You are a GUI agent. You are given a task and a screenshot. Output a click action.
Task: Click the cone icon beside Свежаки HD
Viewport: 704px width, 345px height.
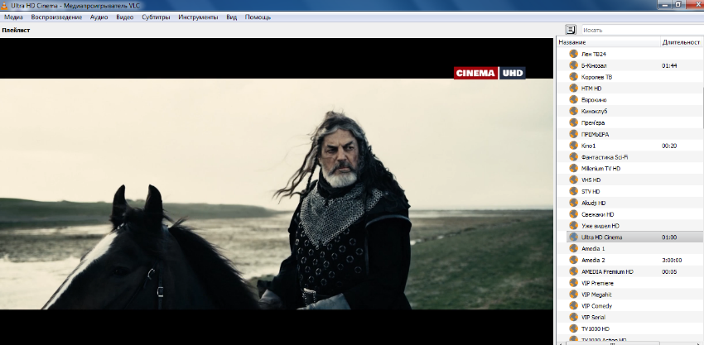click(x=573, y=214)
